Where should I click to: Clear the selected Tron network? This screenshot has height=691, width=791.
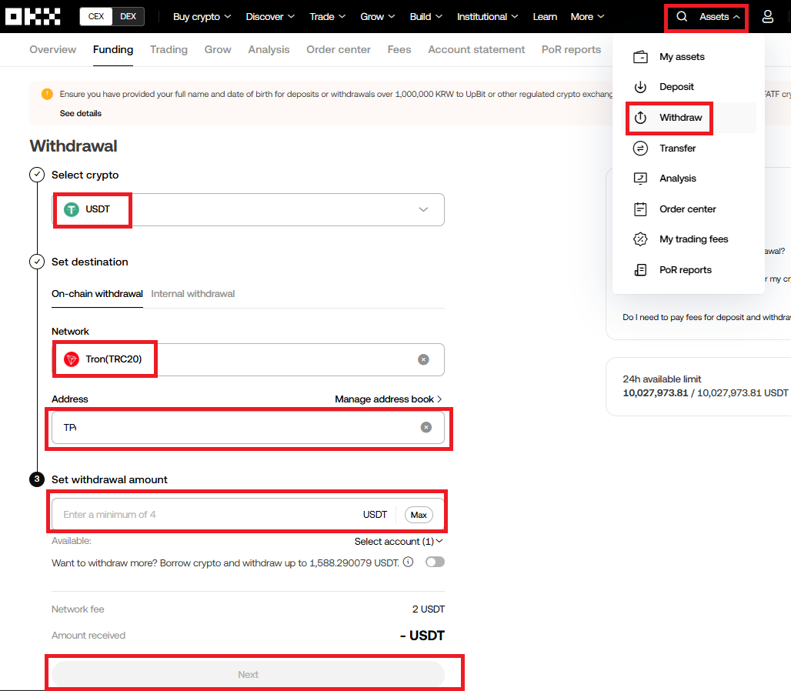click(423, 359)
